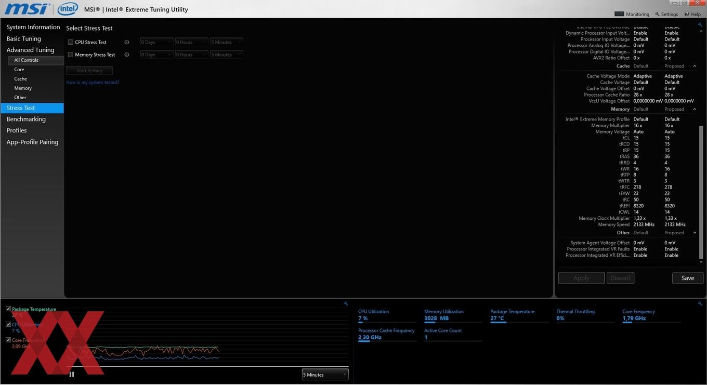Select All Controls under Advanced Tuning
Viewport: 707px width, 385px height.
pos(35,60)
